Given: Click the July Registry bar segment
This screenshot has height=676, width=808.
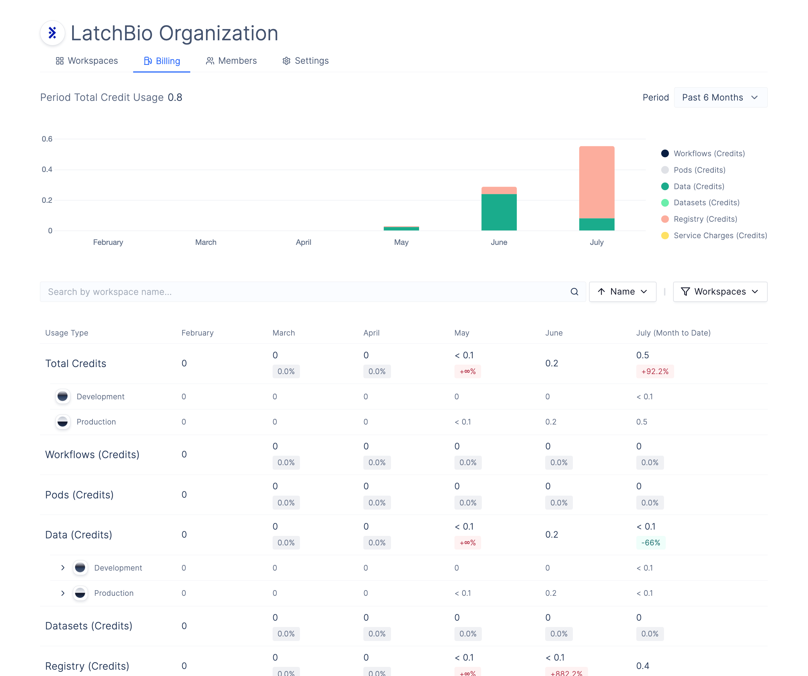Looking at the screenshot, I should coord(596,182).
